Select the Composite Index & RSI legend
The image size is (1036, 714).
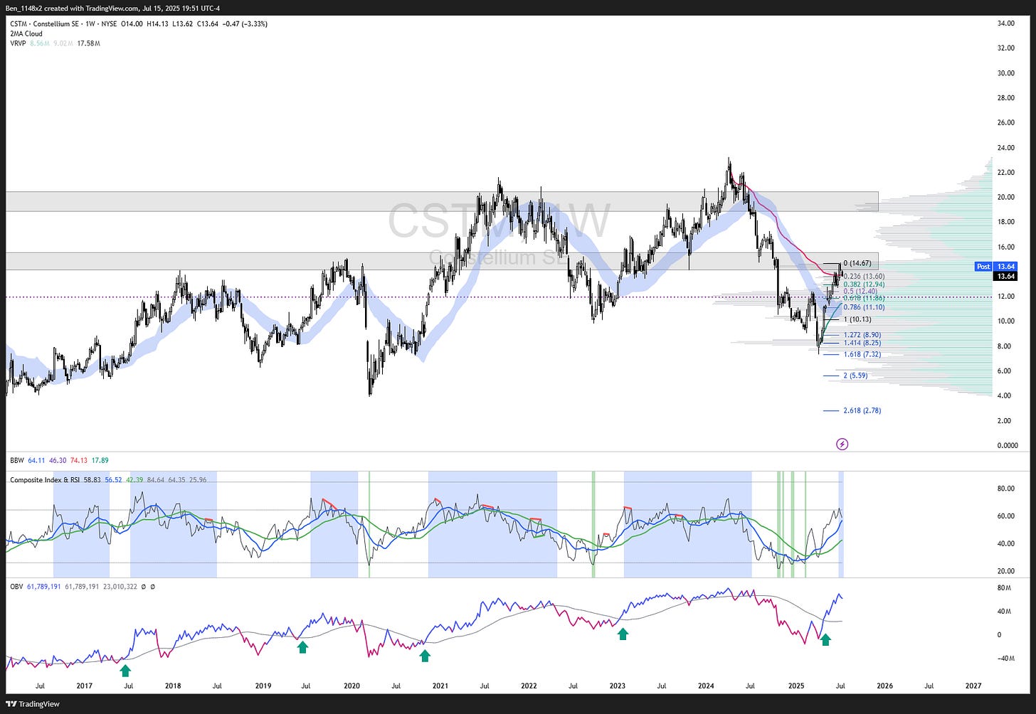pyautogui.click(x=108, y=480)
